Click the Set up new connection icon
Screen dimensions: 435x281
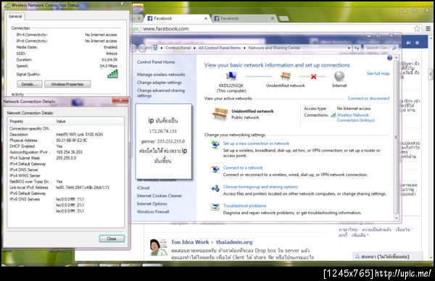(x=215, y=144)
